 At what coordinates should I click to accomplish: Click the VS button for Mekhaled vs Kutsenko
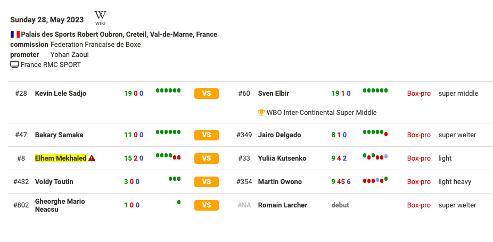(x=206, y=158)
